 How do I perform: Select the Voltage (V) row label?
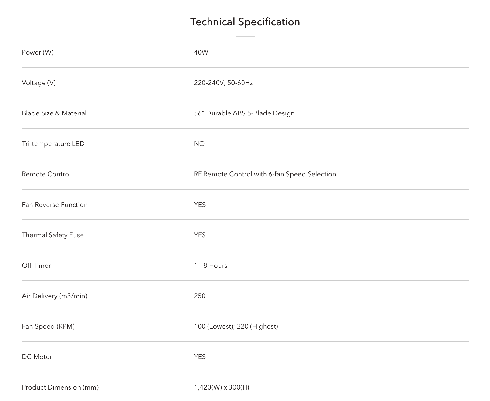(x=39, y=83)
